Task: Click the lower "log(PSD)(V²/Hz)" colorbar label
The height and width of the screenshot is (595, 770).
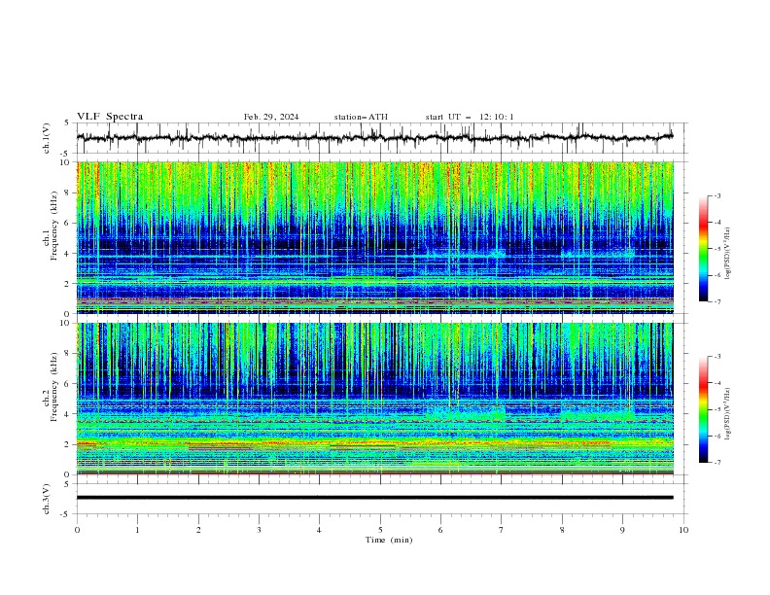Action: click(x=727, y=414)
